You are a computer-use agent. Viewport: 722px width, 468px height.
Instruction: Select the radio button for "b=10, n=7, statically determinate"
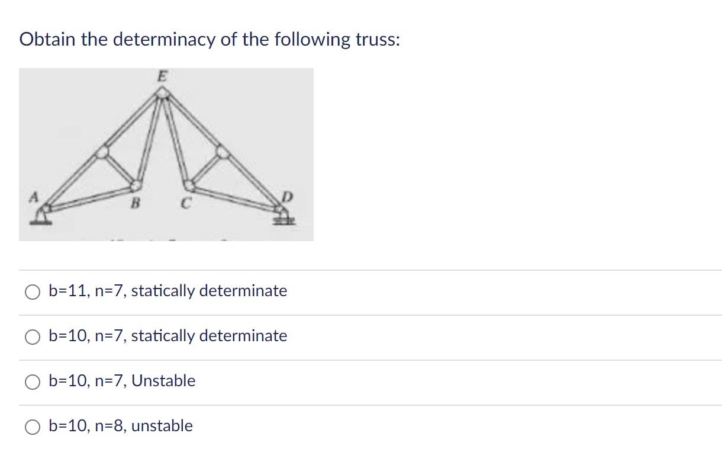33,336
